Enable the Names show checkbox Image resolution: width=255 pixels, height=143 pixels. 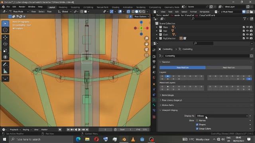[x=197, y=120]
